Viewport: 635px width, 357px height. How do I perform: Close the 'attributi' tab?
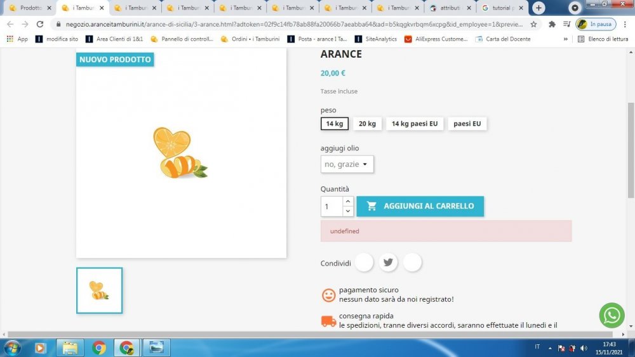[x=469, y=8]
